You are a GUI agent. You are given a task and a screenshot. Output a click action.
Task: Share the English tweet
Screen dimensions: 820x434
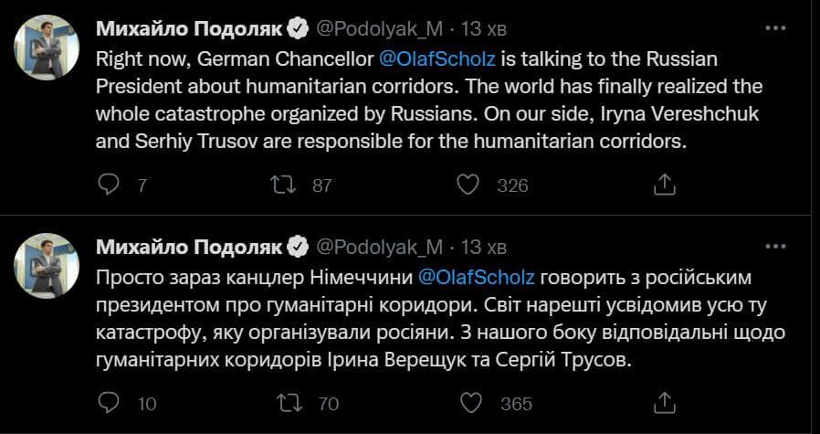664,185
